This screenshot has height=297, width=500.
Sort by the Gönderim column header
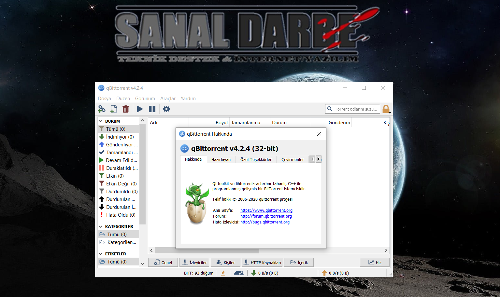331,123
